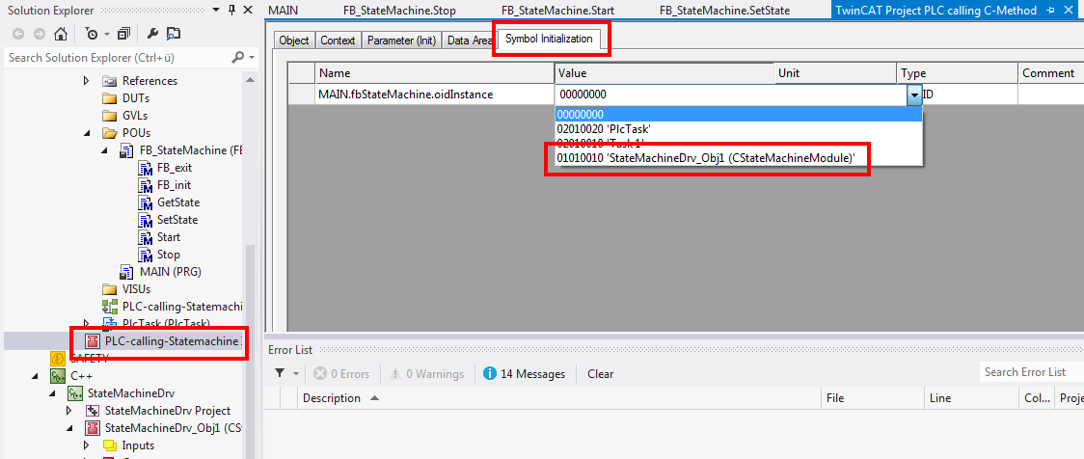
Task: Click Clear in the Error List
Action: [x=600, y=374]
